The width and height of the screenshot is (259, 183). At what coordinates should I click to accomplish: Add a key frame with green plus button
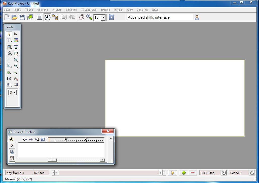pos(184,173)
